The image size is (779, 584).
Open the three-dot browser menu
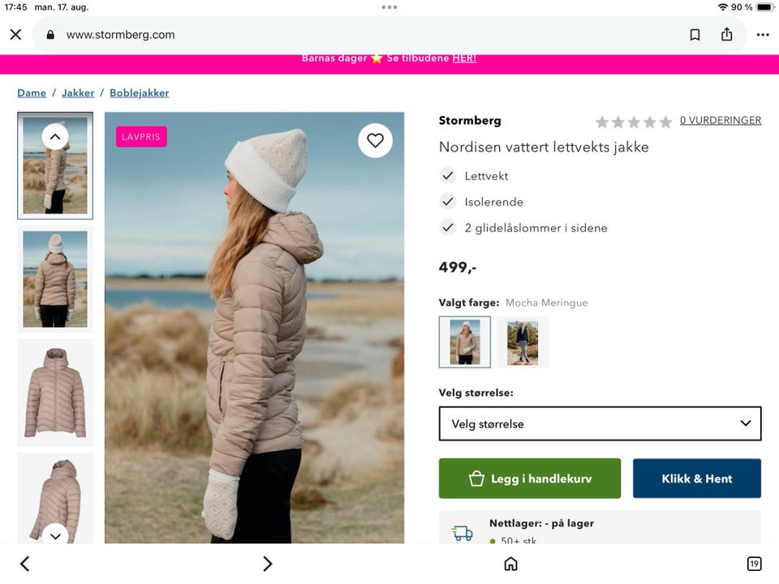pyautogui.click(x=763, y=35)
